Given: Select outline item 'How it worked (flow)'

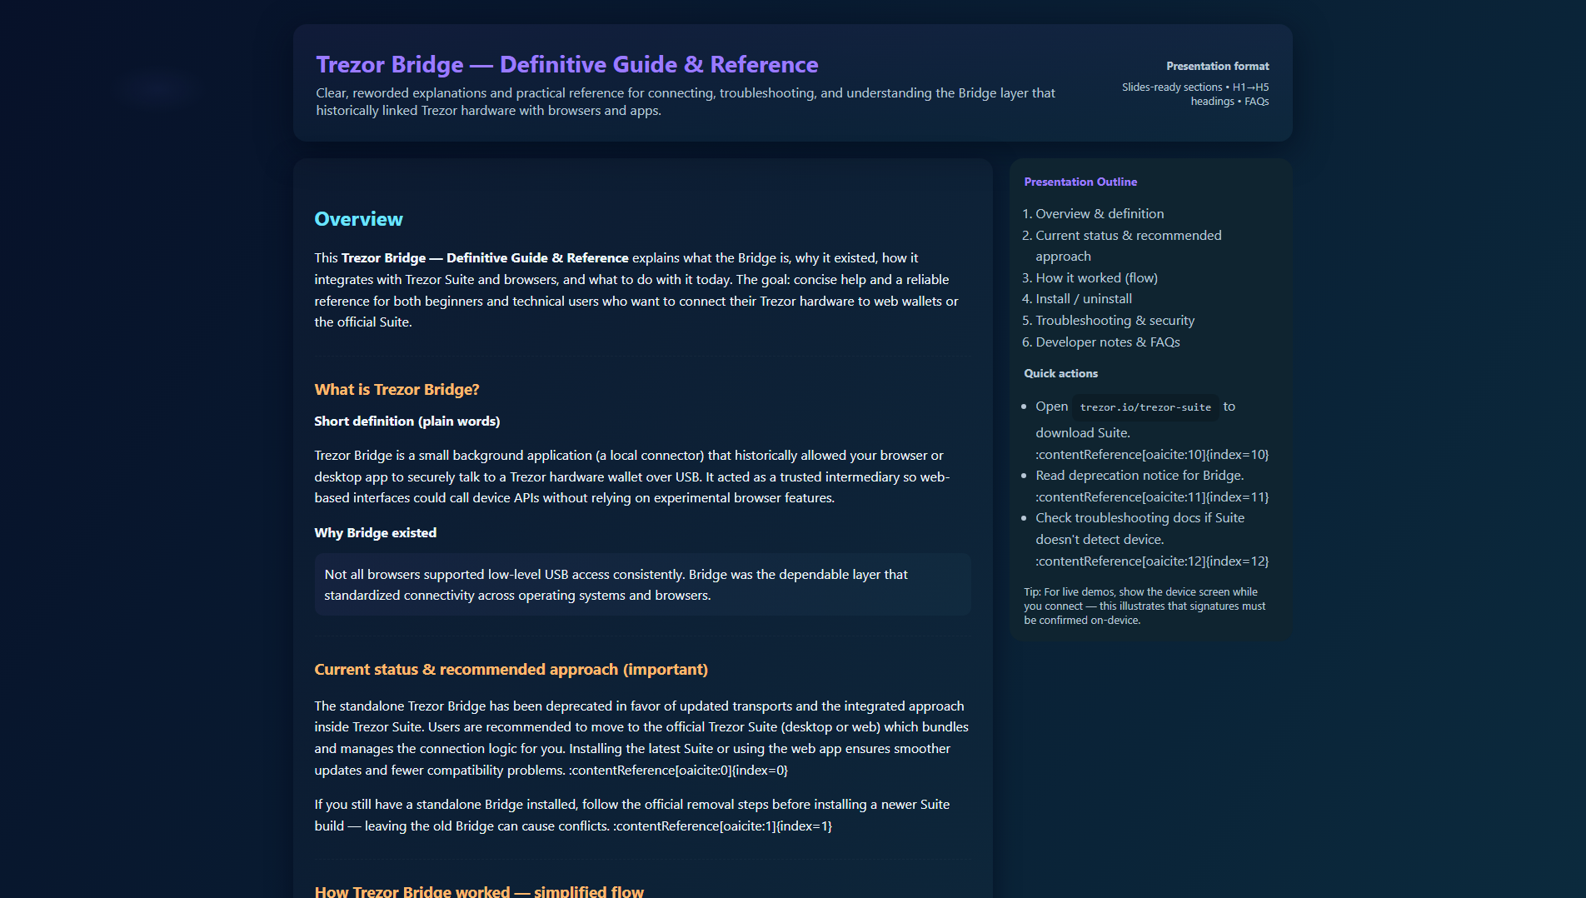Looking at the screenshot, I should 1096,278.
